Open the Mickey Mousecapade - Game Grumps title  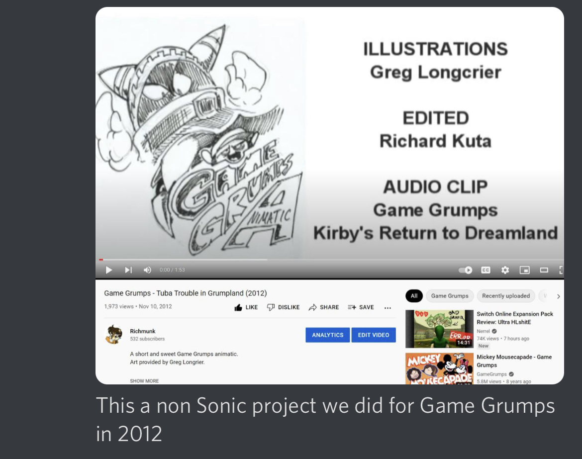pos(514,361)
